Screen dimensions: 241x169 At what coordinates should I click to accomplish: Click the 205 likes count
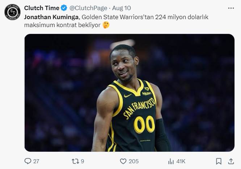point(134,161)
